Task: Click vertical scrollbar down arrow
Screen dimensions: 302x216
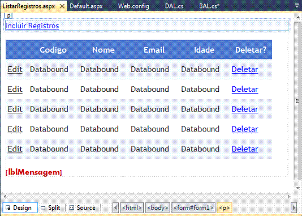Action: pos(298,188)
